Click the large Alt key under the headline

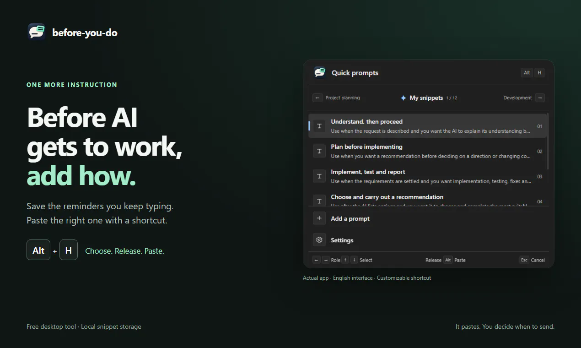38,250
